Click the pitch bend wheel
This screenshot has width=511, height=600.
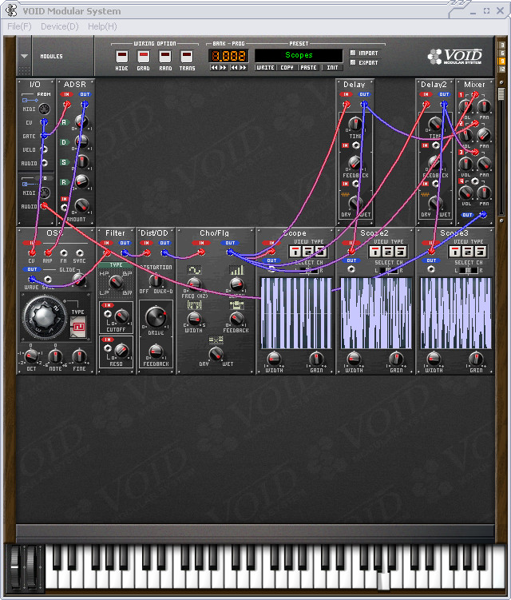[15, 566]
